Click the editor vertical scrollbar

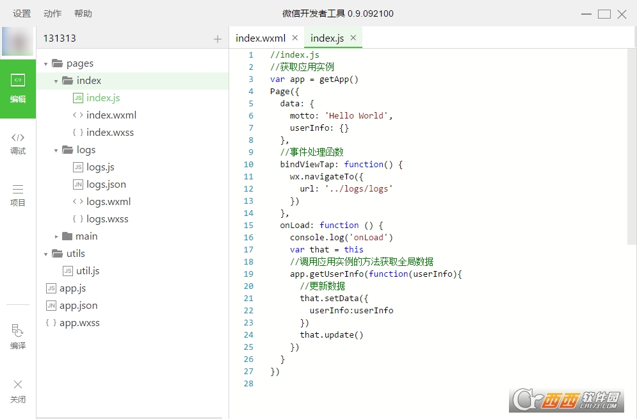coord(632,147)
